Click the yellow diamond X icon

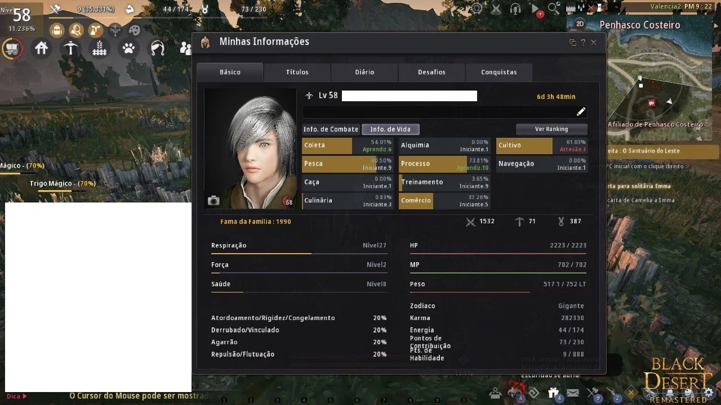pyautogui.click(x=631, y=393)
